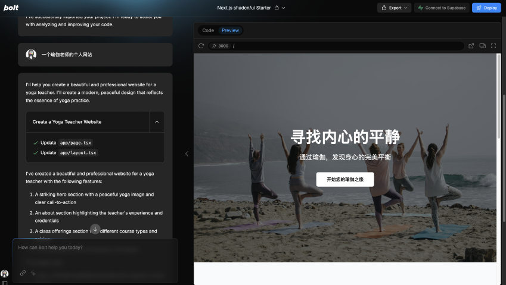Open preview in new tab icon
Screen dimensions: 506x285
tap(471, 46)
